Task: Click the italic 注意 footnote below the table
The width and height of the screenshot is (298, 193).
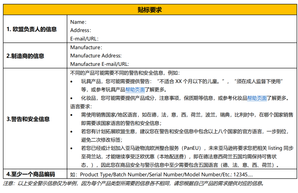Action: (x=134, y=183)
